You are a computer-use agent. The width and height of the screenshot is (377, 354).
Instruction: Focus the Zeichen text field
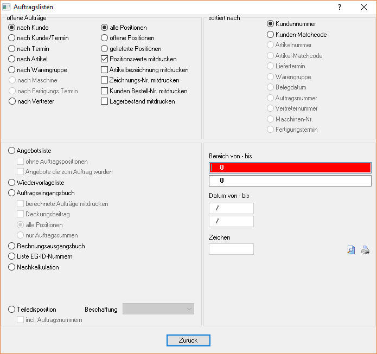(231, 249)
